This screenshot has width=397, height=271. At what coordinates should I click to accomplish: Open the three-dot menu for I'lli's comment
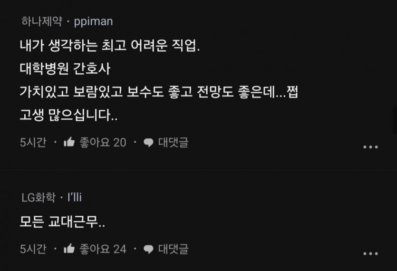tap(370, 253)
